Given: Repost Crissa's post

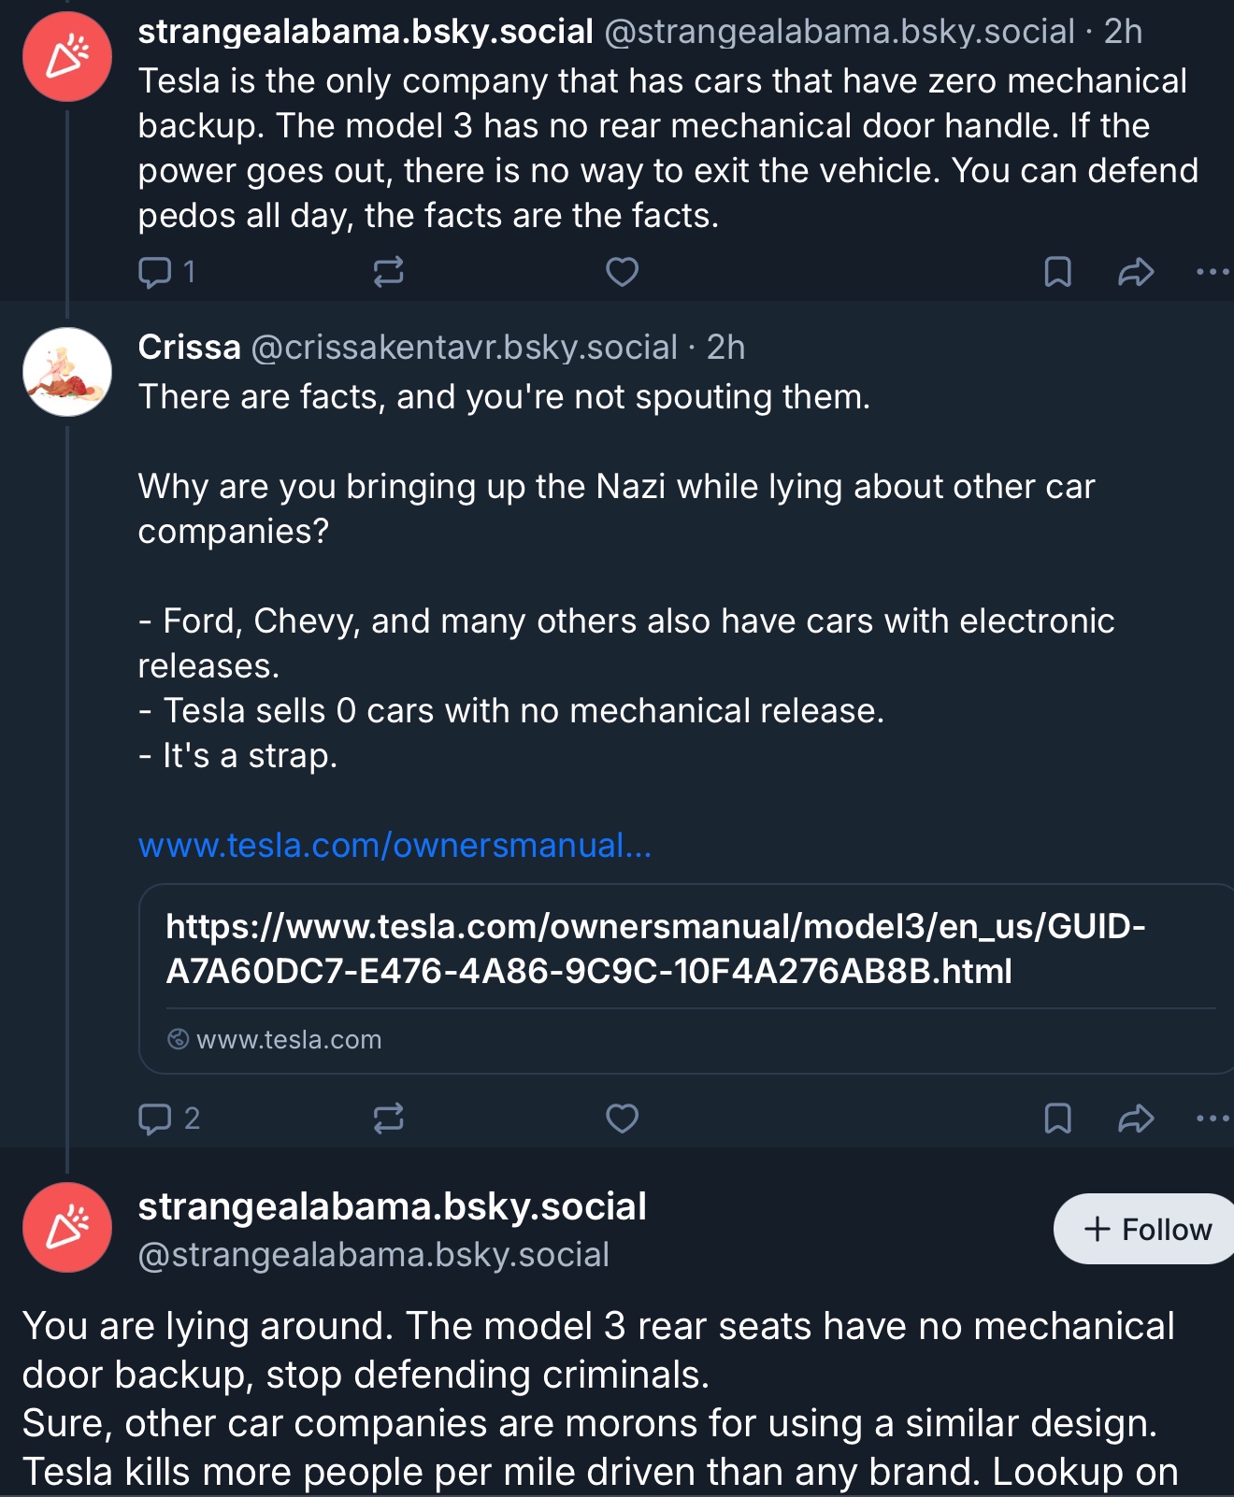Looking at the screenshot, I should 388,1119.
